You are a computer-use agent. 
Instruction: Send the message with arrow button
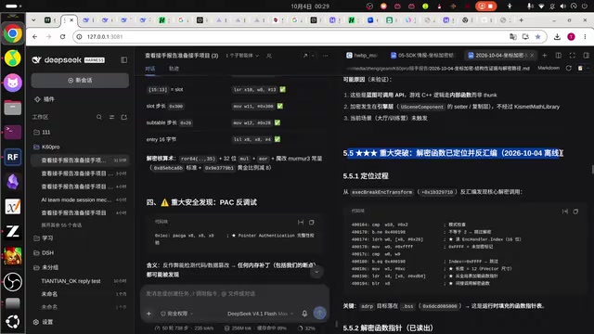[319, 314]
